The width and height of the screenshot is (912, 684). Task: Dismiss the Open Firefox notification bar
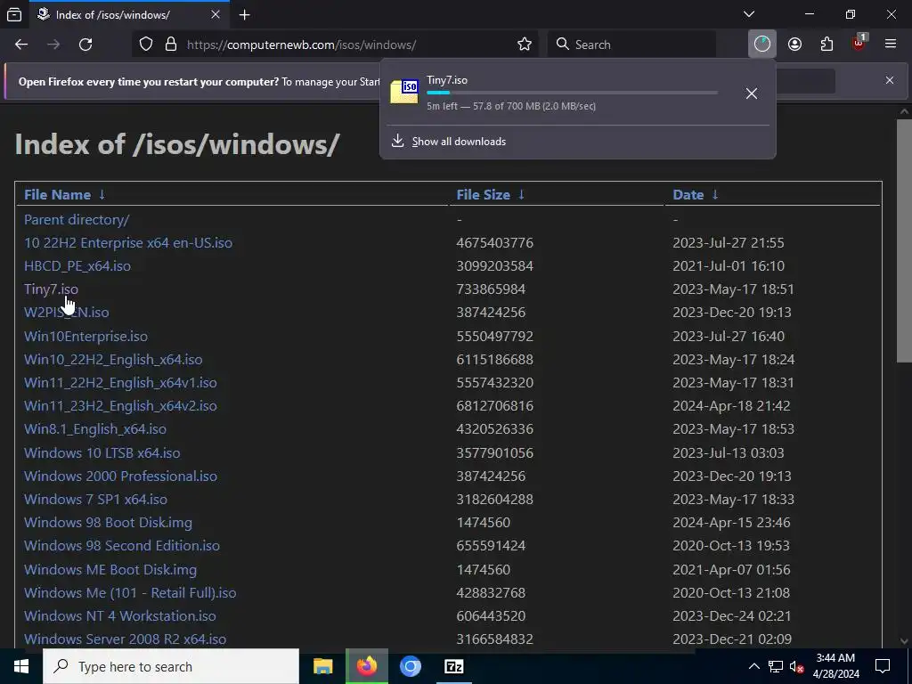(890, 80)
